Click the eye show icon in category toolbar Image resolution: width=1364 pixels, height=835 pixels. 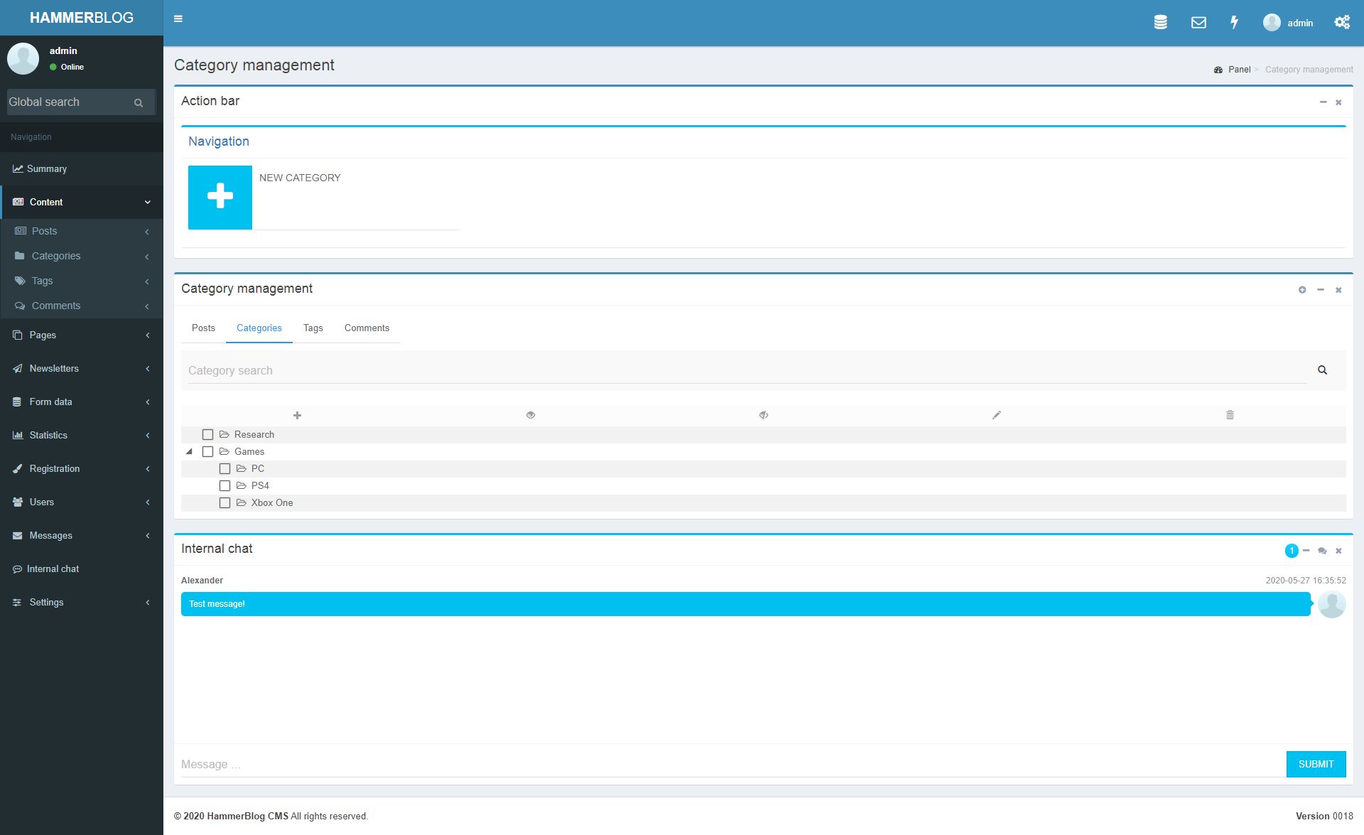point(531,415)
